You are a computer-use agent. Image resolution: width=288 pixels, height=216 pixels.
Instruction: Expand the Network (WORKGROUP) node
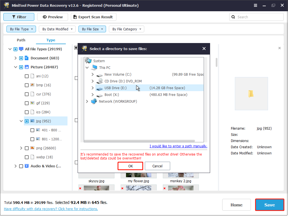pyautogui.click(x=87, y=101)
